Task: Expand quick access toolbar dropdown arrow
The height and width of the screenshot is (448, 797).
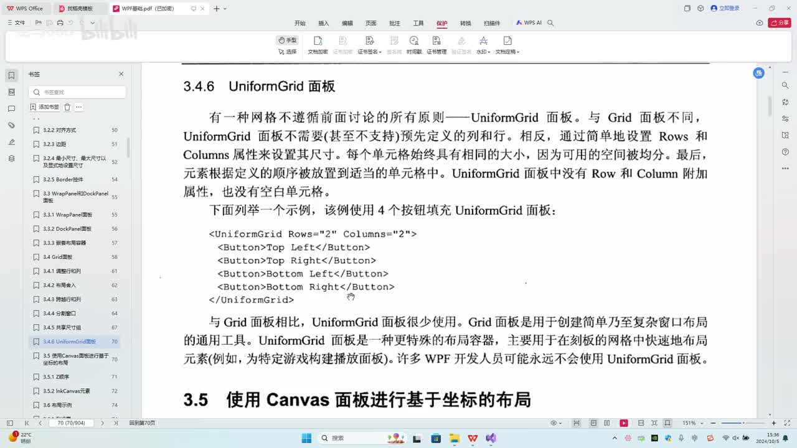Action: (93, 23)
